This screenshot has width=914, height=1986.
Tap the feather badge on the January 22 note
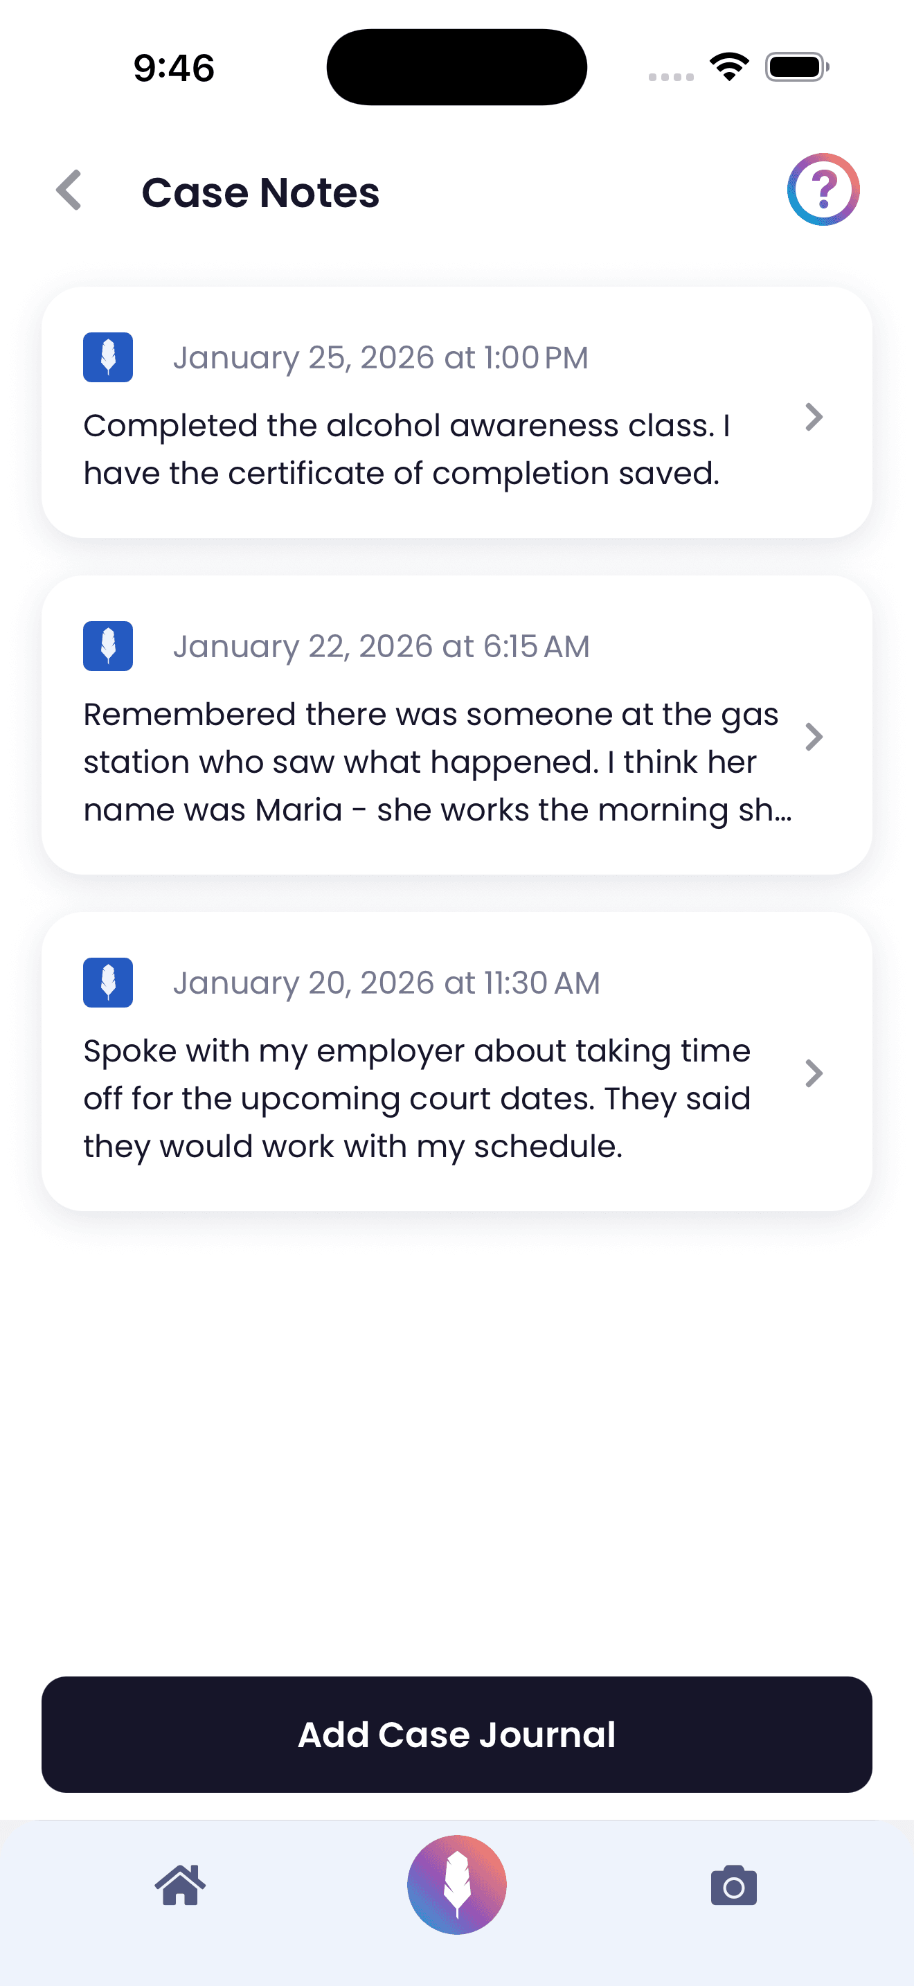107,646
